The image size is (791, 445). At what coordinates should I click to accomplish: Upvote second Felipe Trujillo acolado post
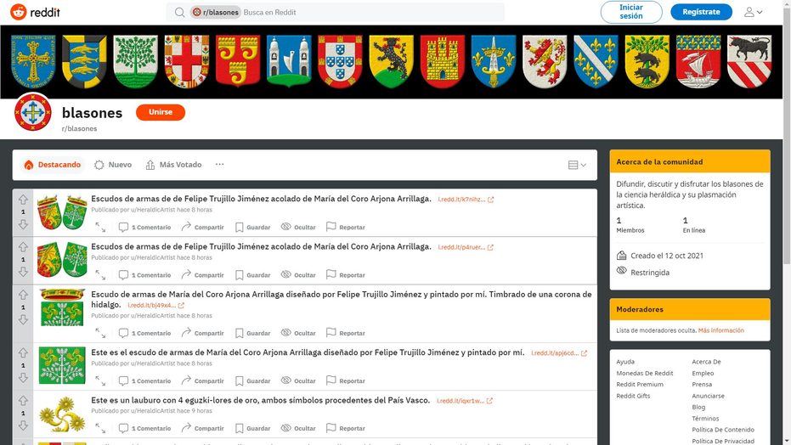coord(23,247)
